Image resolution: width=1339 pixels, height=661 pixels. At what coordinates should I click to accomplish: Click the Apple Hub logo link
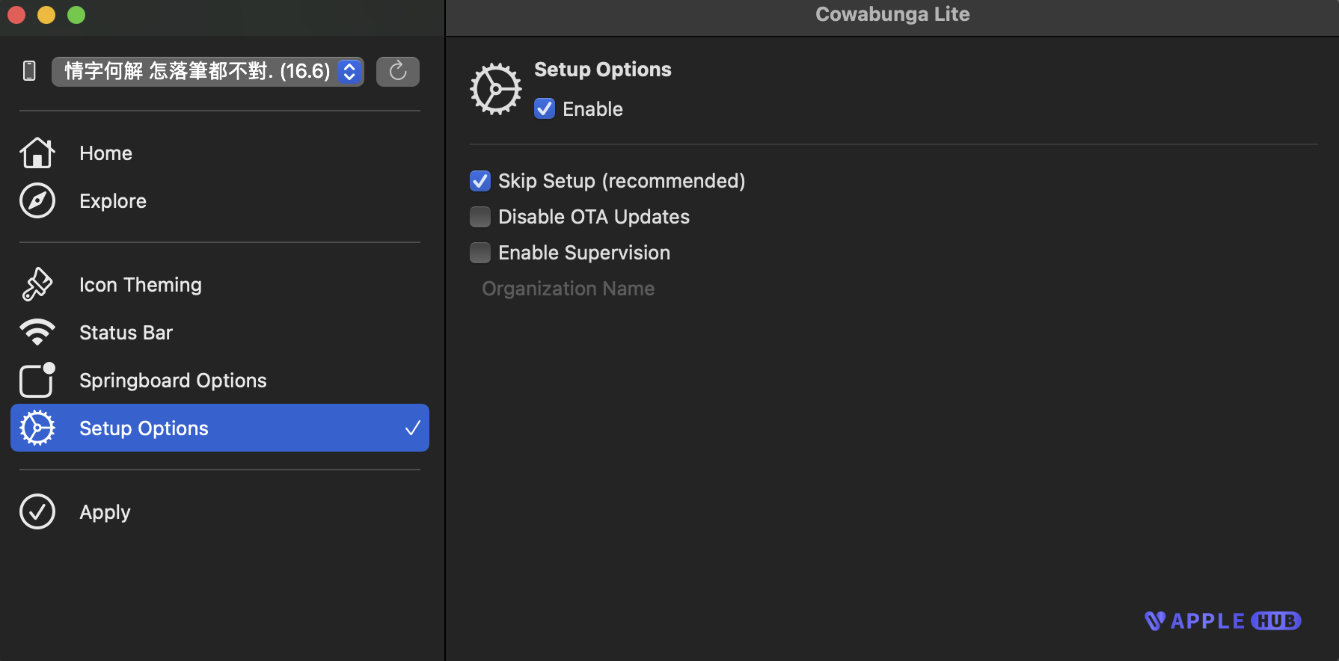coord(1222,621)
